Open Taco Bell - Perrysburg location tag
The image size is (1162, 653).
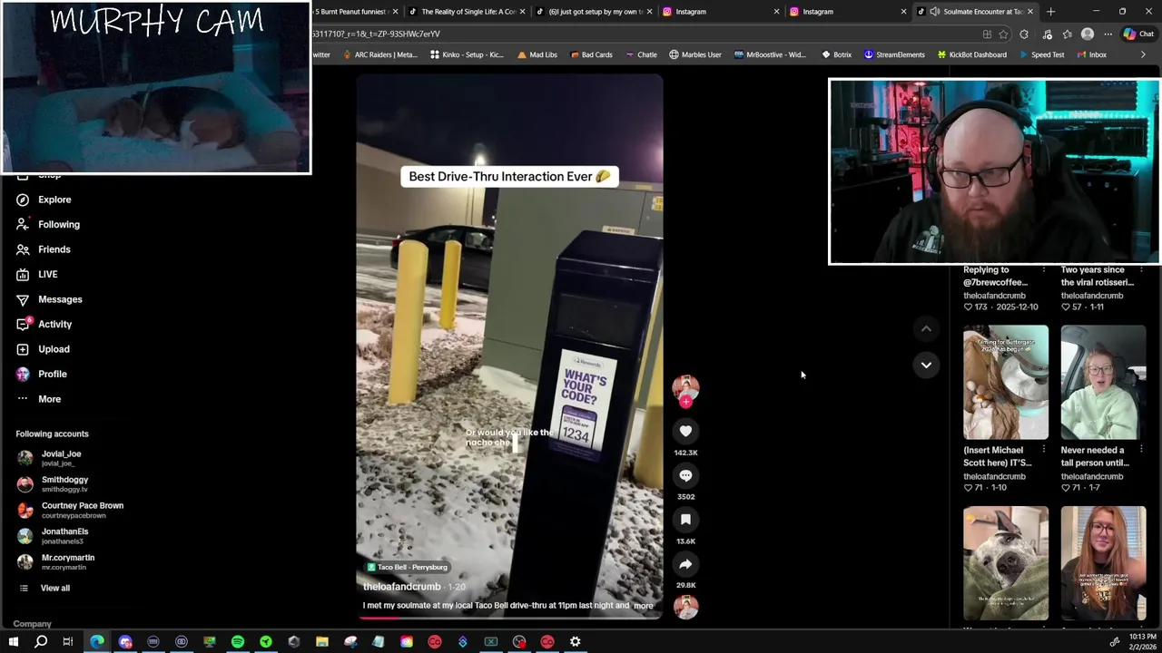coord(408,567)
